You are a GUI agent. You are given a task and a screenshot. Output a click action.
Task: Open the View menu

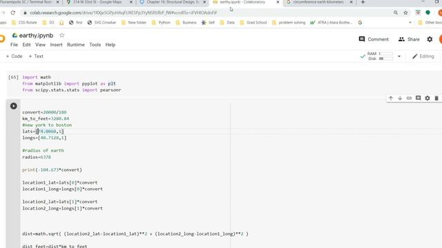40,45
